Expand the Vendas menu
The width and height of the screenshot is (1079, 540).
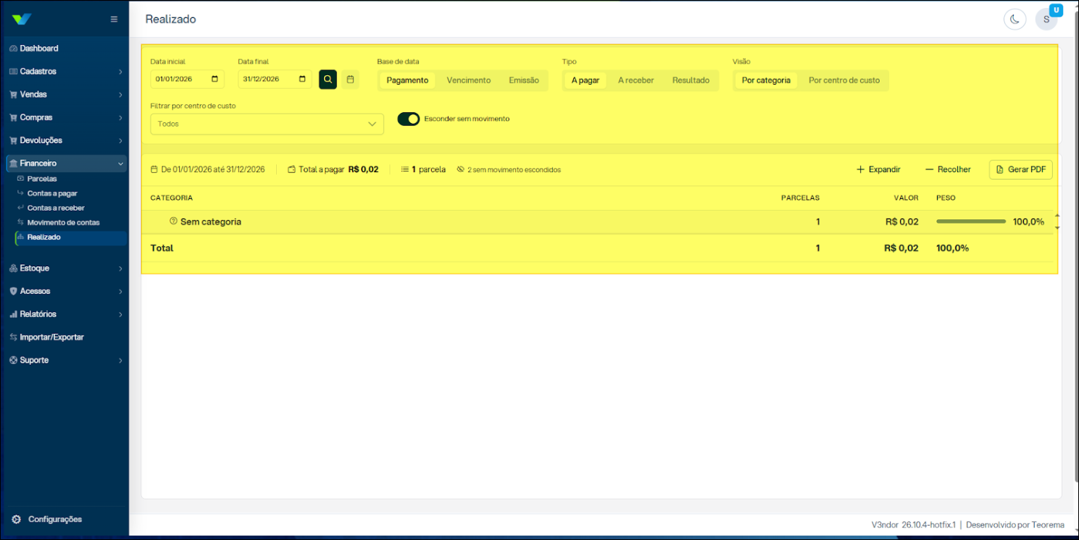point(64,95)
